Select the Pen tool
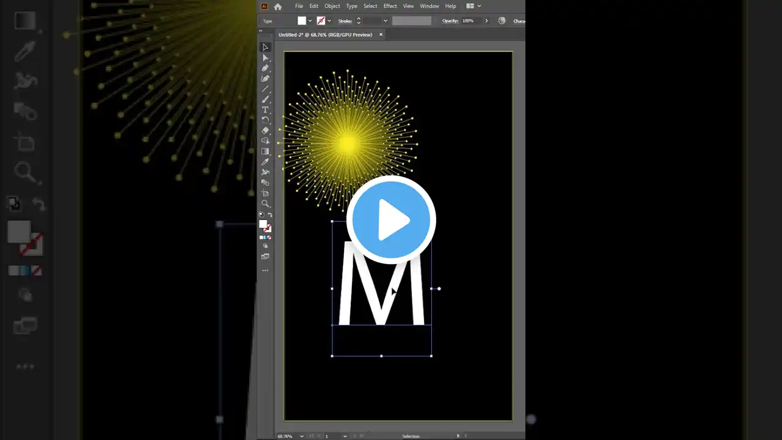Screen dimensions: 782x440 tap(265, 68)
